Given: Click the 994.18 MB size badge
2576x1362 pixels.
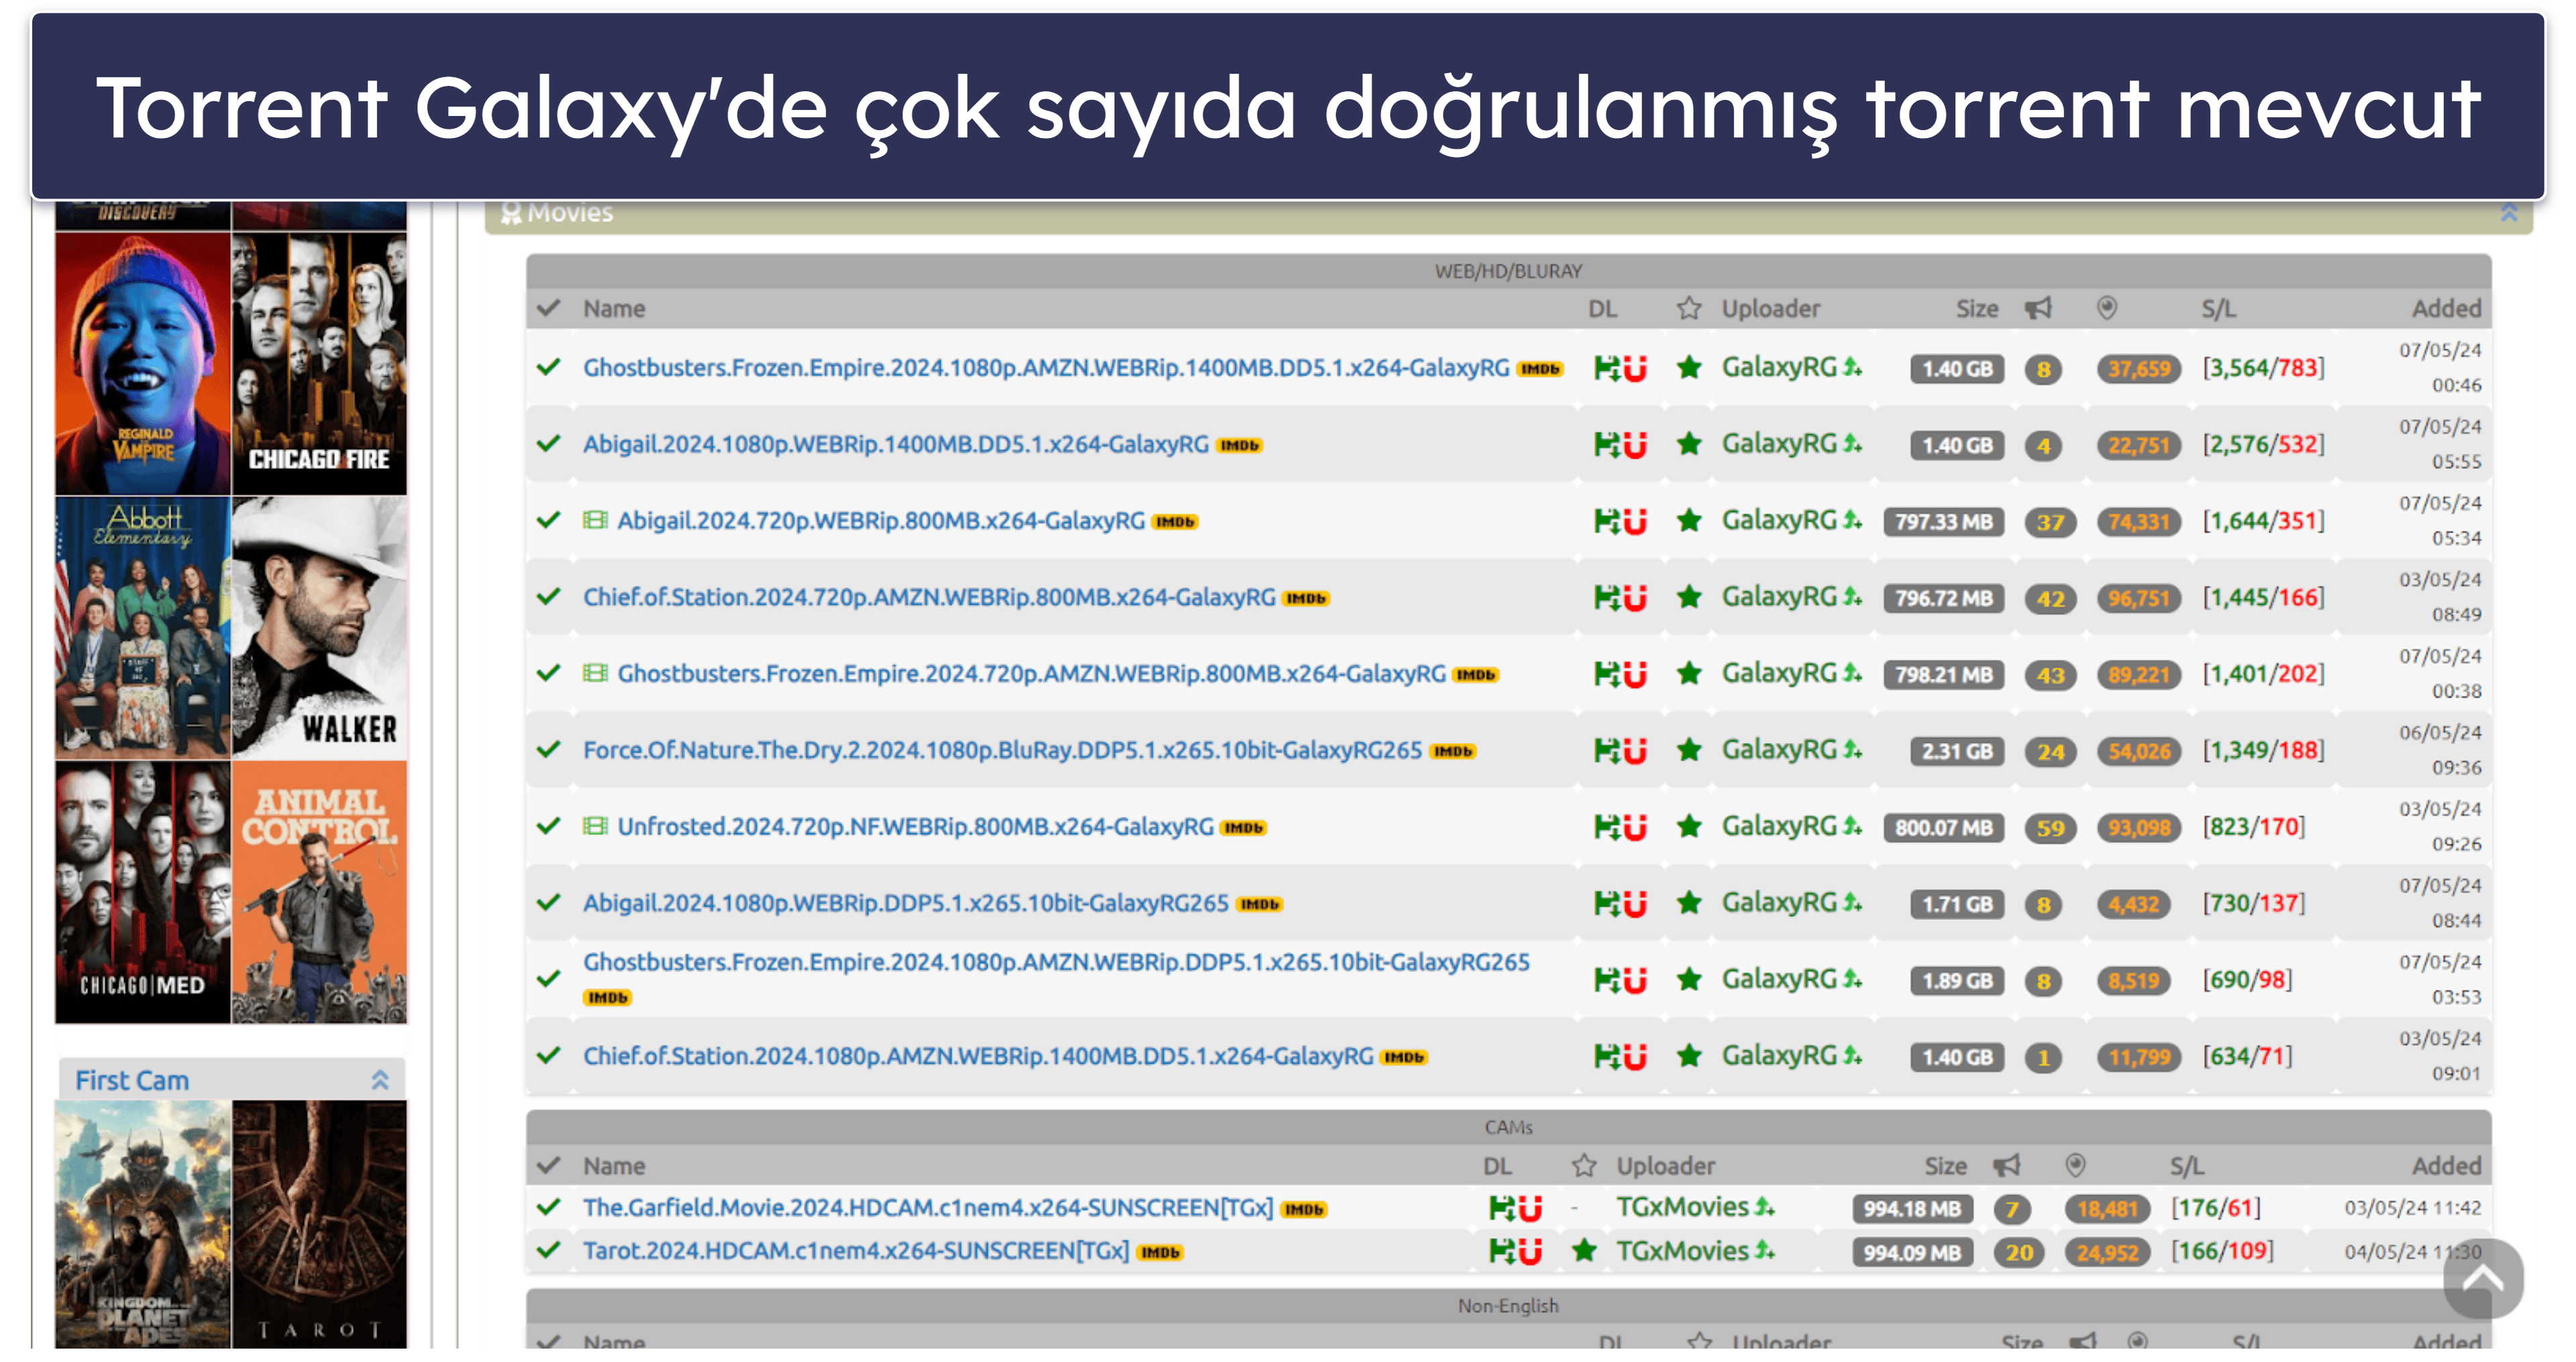Looking at the screenshot, I should [1912, 1209].
